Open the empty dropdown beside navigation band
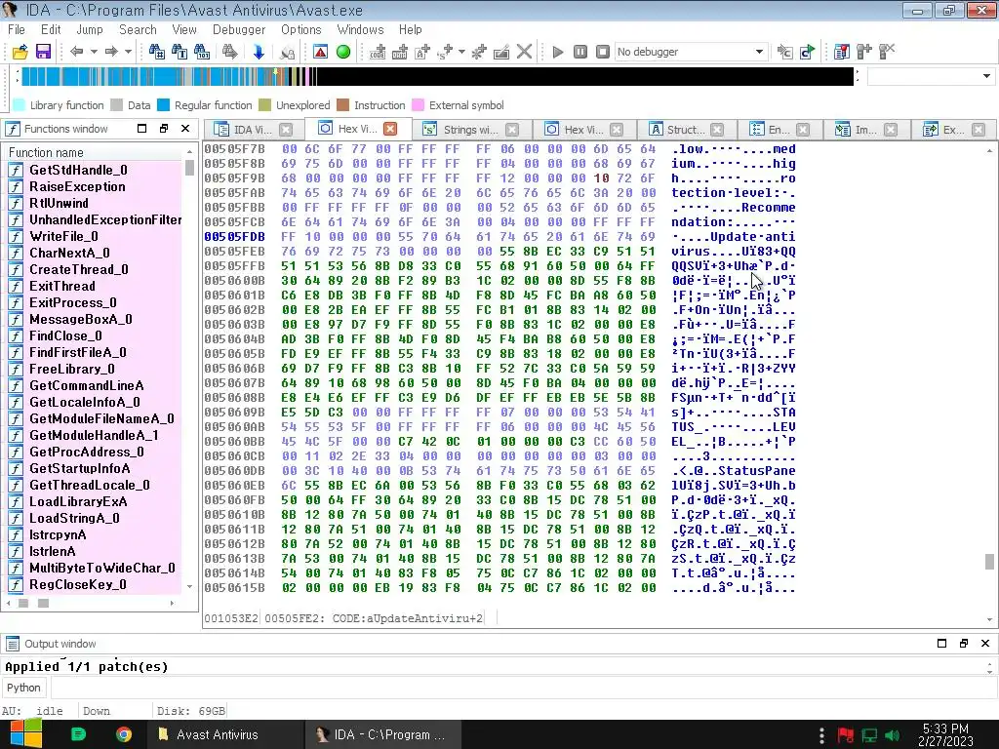The width and height of the screenshot is (999, 749). (x=931, y=76)
